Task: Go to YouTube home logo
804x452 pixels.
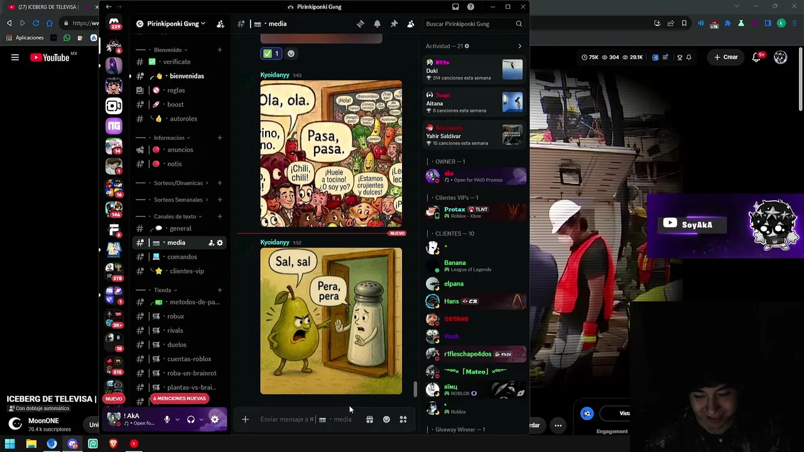Action: pos(50,57)
